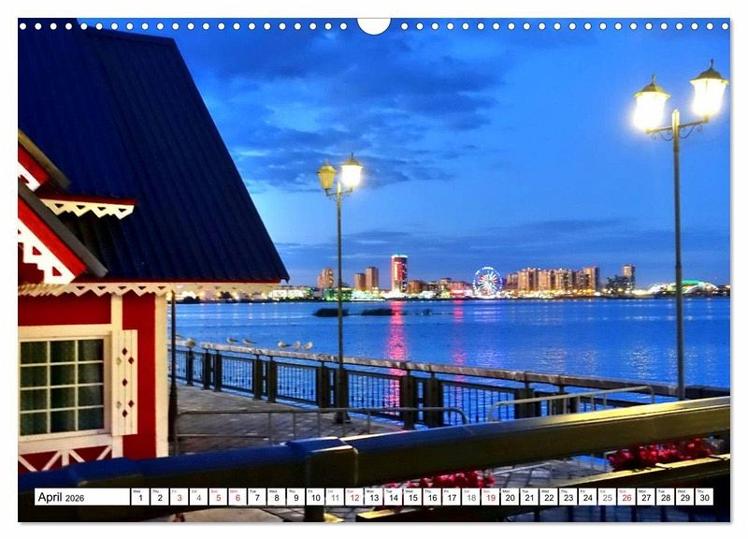Select date 9 in the calendar strip
Viewport: 748px width, 540px height.
295,497
